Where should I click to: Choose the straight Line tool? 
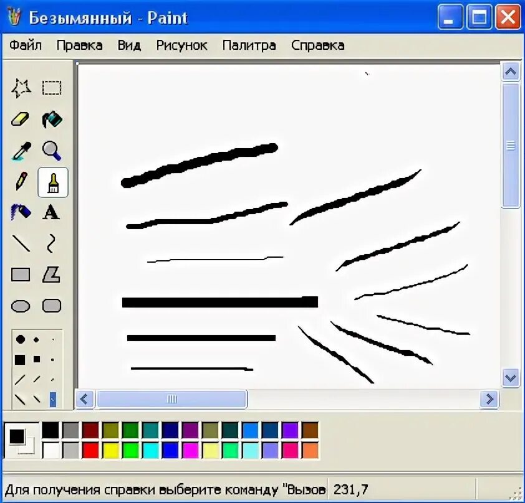tap(21, 243)
